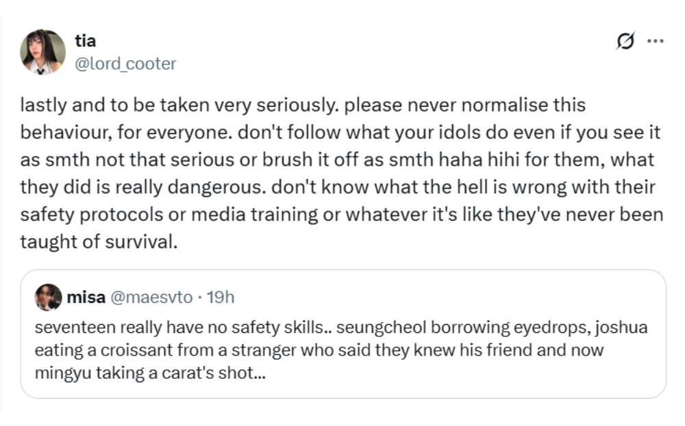Viewport: 685px width, 426px height.
Task: Open the three-dot more options menu
Action: coord(656,42)
